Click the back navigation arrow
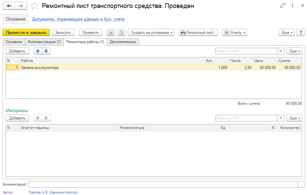 pyautogui.click(x=9, y=6)
